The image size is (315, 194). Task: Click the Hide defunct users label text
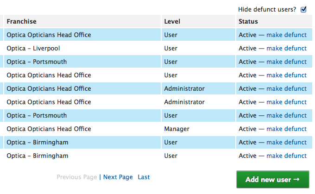click(x=267, y=9)
